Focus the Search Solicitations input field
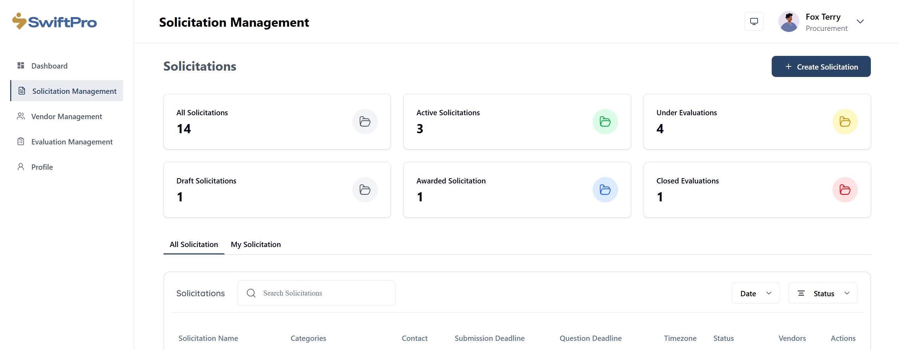Image resolution: width=899 pixels, height=350 pixels. (324, 293)
